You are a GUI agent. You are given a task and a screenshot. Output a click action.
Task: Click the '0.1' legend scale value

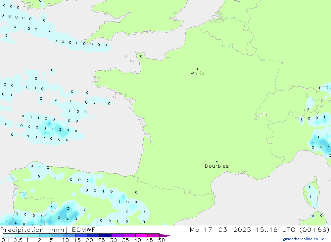[6, 240]
